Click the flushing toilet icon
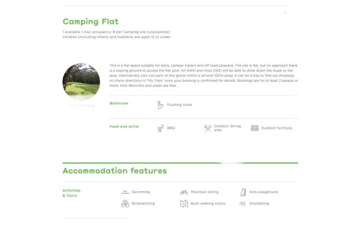The height and width of the screenshot is (232, 349). point(160,105)
